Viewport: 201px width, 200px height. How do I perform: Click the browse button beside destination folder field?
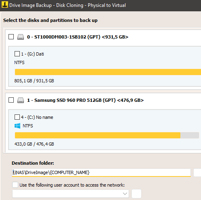point(197,172)
